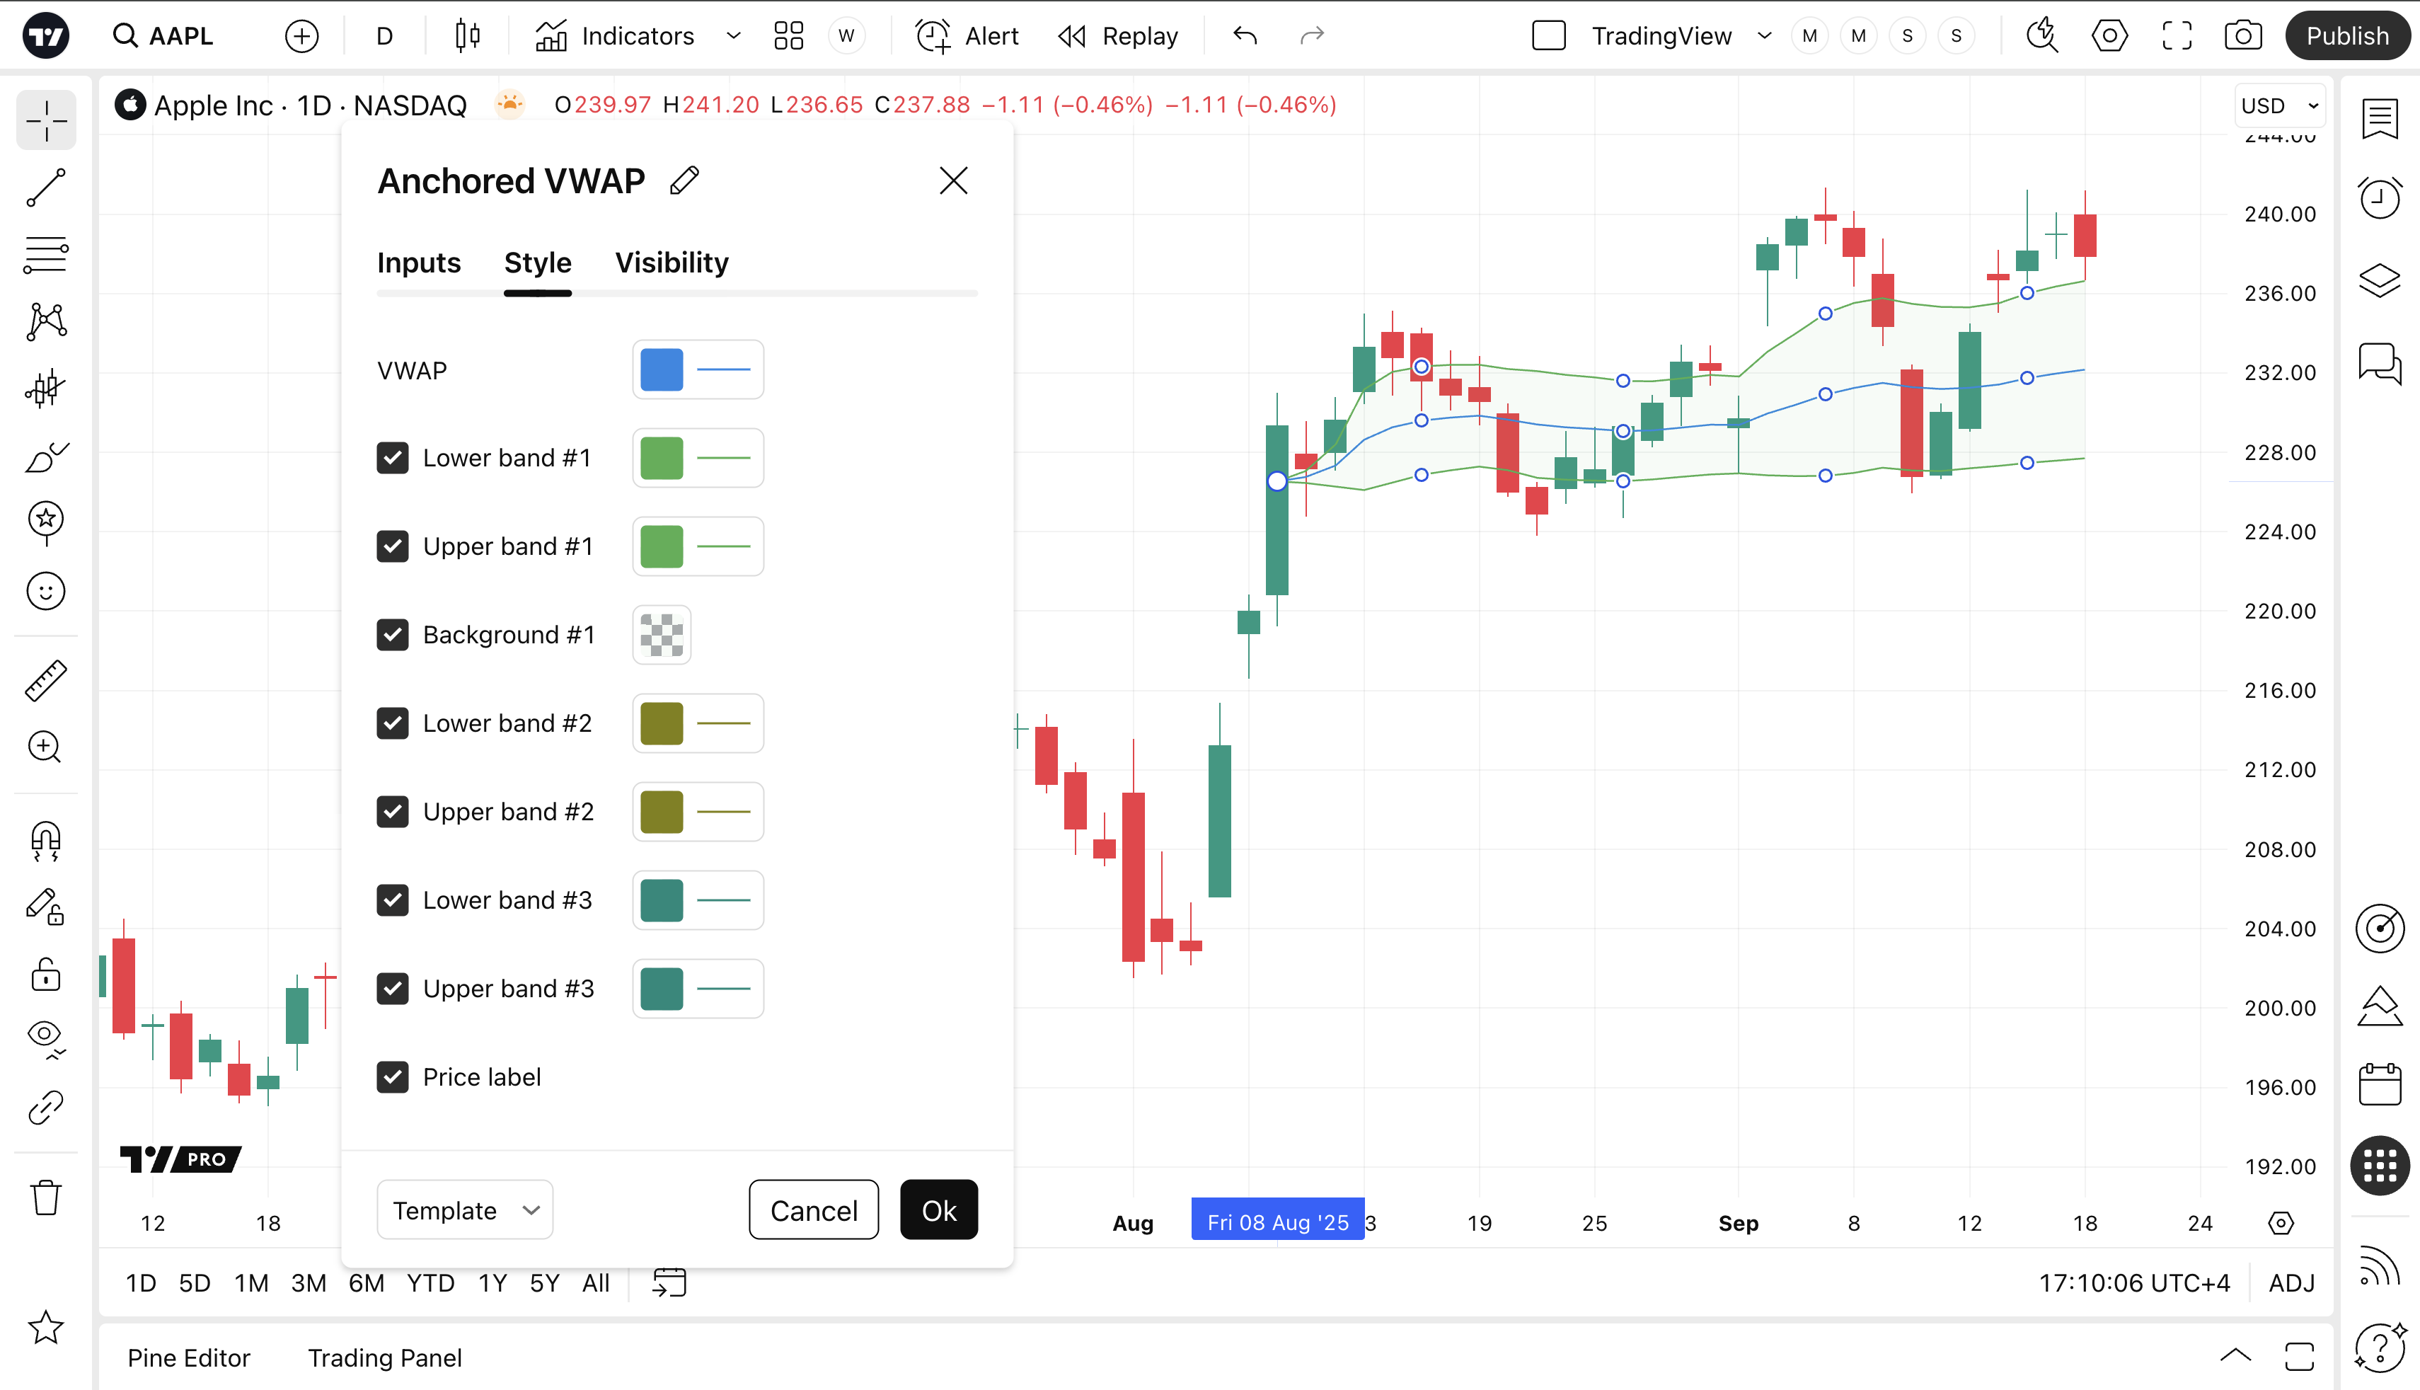Disable Background #1 checkbox
The image size is (2420, 1390).
(x=392, y=635)
